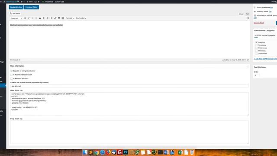Enter distraction-free fullscreen editor mode
The image size is (277, 156).
point(248,18)
